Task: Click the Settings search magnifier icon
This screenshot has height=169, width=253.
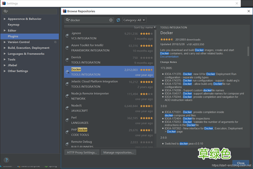Action: 5,11
